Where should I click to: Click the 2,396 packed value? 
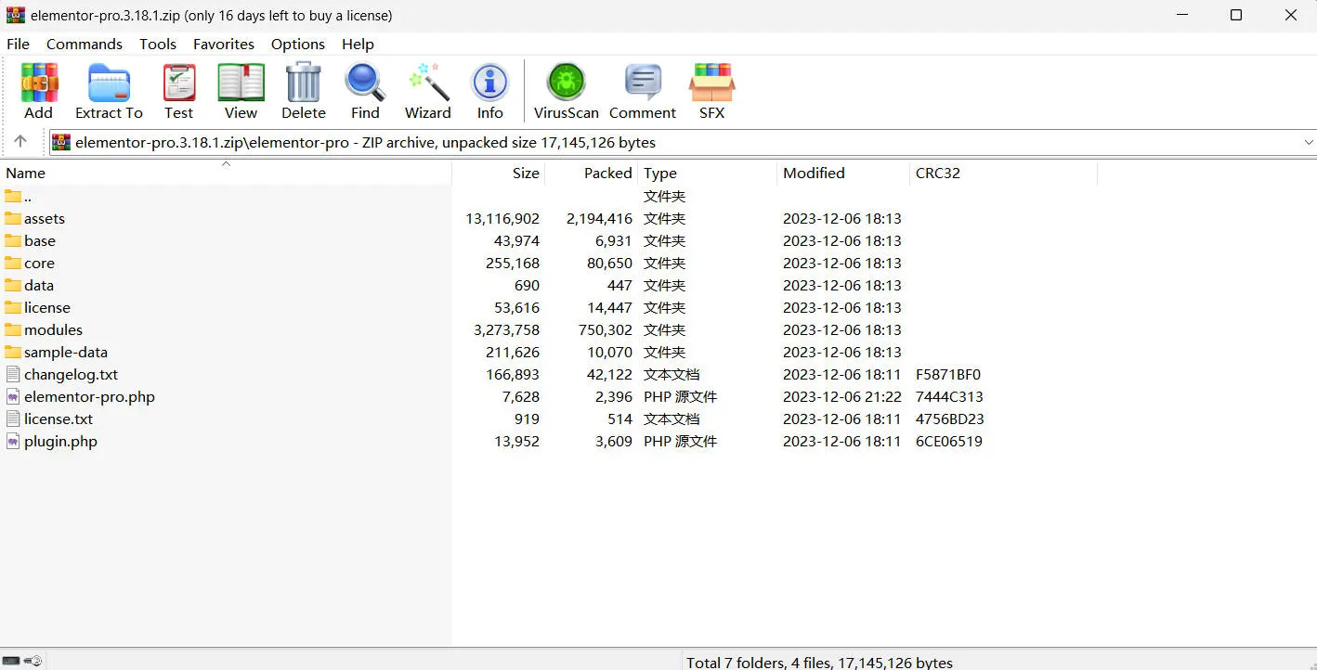point(613,397)
